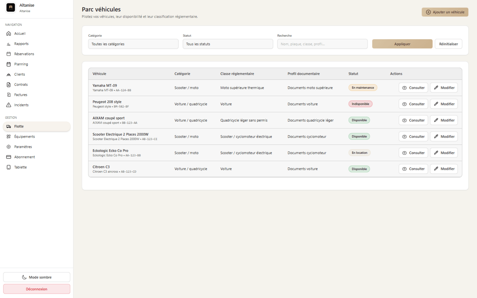477x298 pixels.
Task: Click the Abonnement card icon
Action: pyautogui.click(x=9, y=157)
